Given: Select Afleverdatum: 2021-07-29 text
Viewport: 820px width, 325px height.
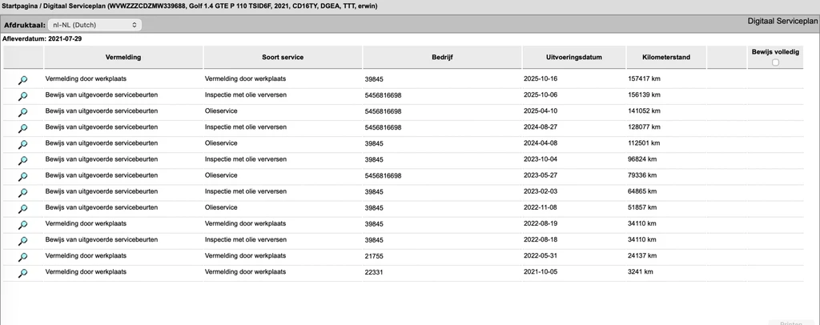Looking at the screenshot, I should pos(42,38).
